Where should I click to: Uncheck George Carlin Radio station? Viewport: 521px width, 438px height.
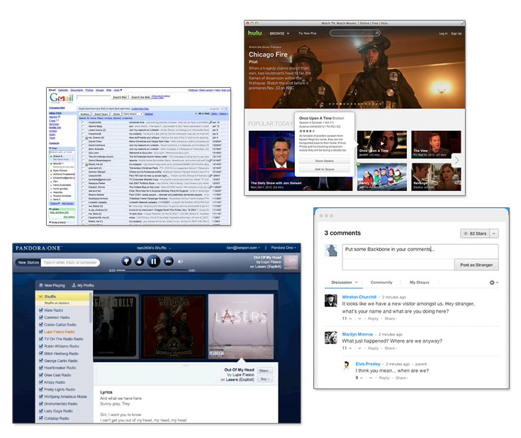41,361
